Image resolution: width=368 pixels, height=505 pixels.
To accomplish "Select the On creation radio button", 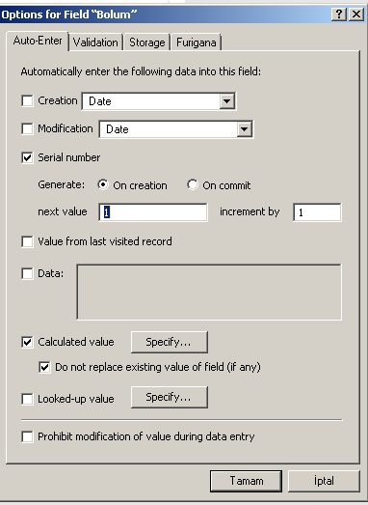I will coord(103,184).
